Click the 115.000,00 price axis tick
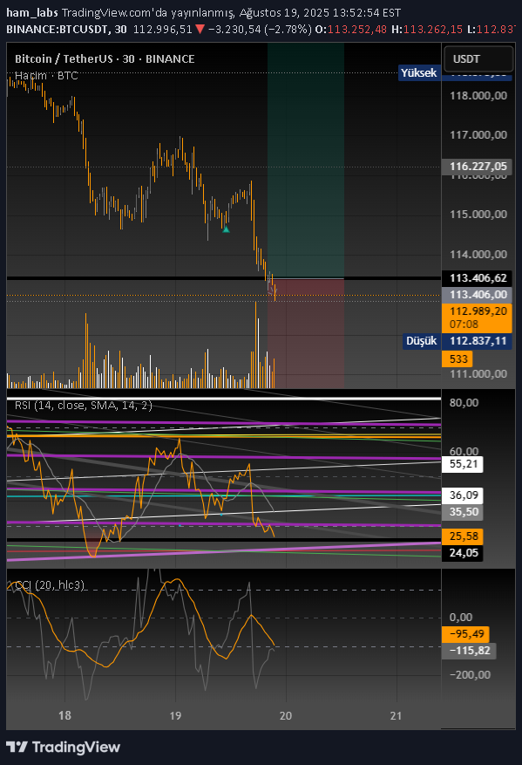The height and width of the screenshot is (765, 522). [x=478, y=215]
